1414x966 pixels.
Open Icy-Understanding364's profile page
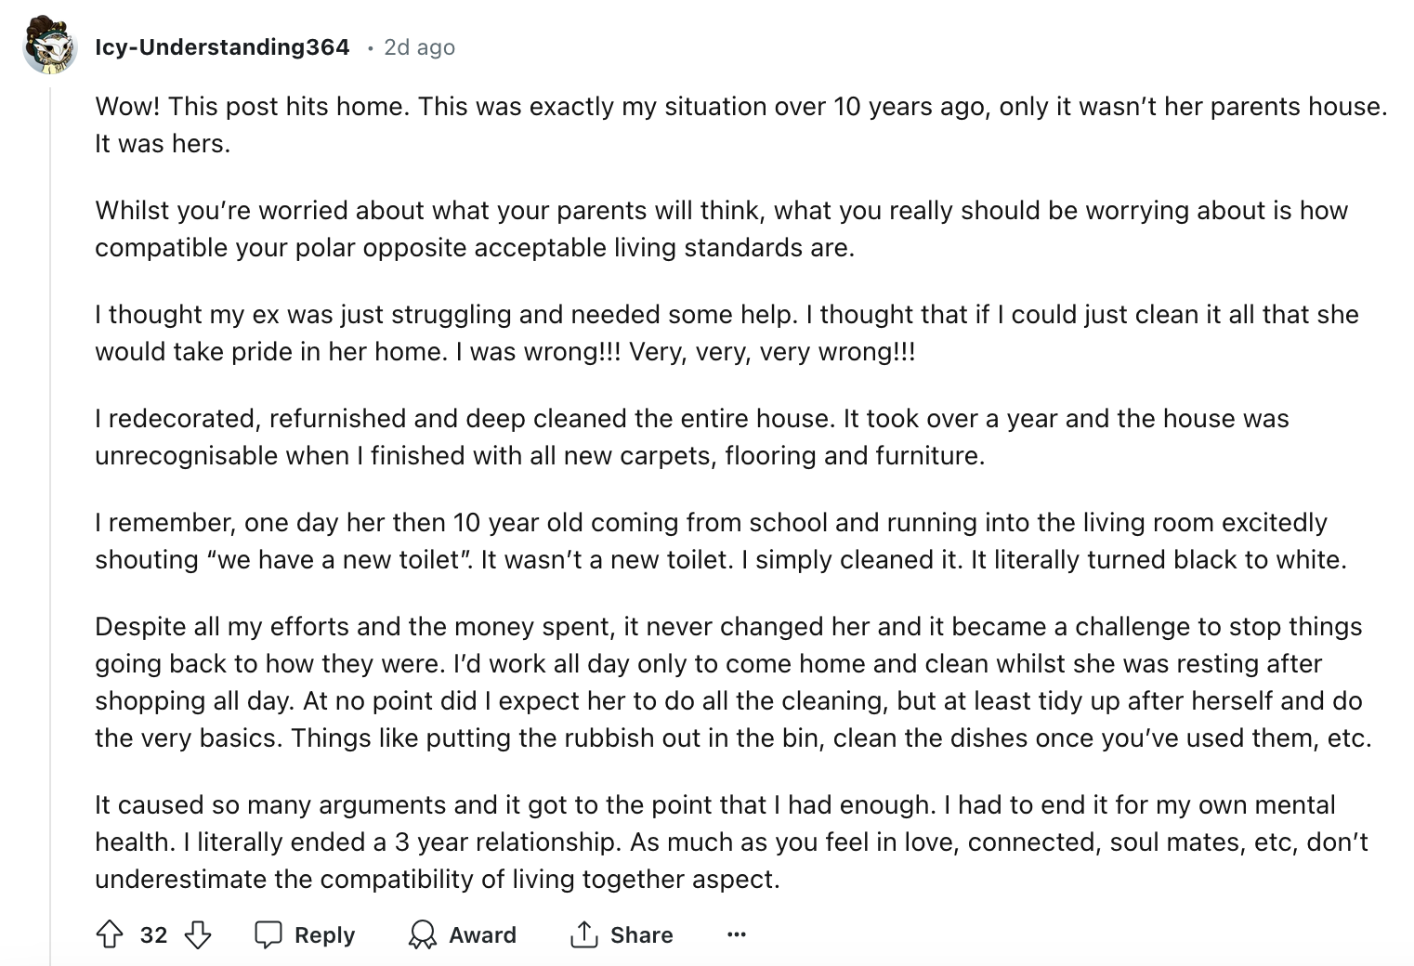(x=223, y=46)
